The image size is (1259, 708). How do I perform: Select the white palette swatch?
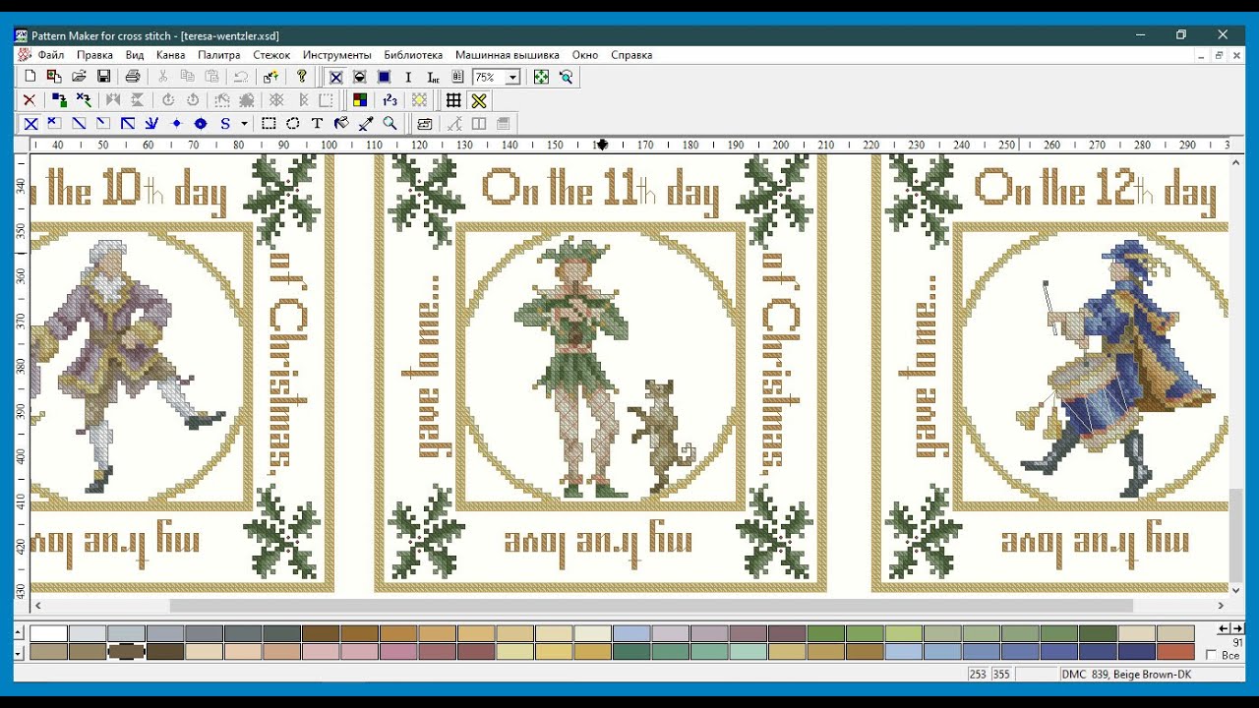[x=48, y=633]
